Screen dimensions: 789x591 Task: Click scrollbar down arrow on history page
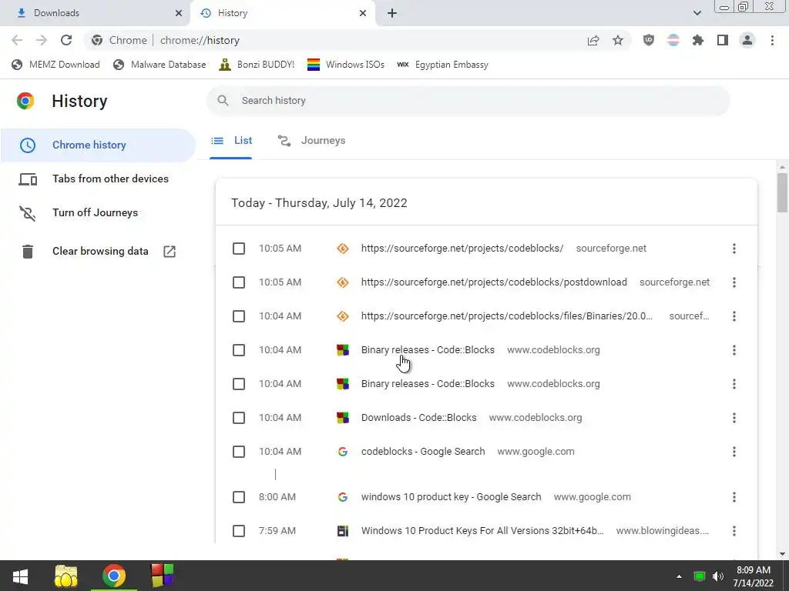point(782,554)
